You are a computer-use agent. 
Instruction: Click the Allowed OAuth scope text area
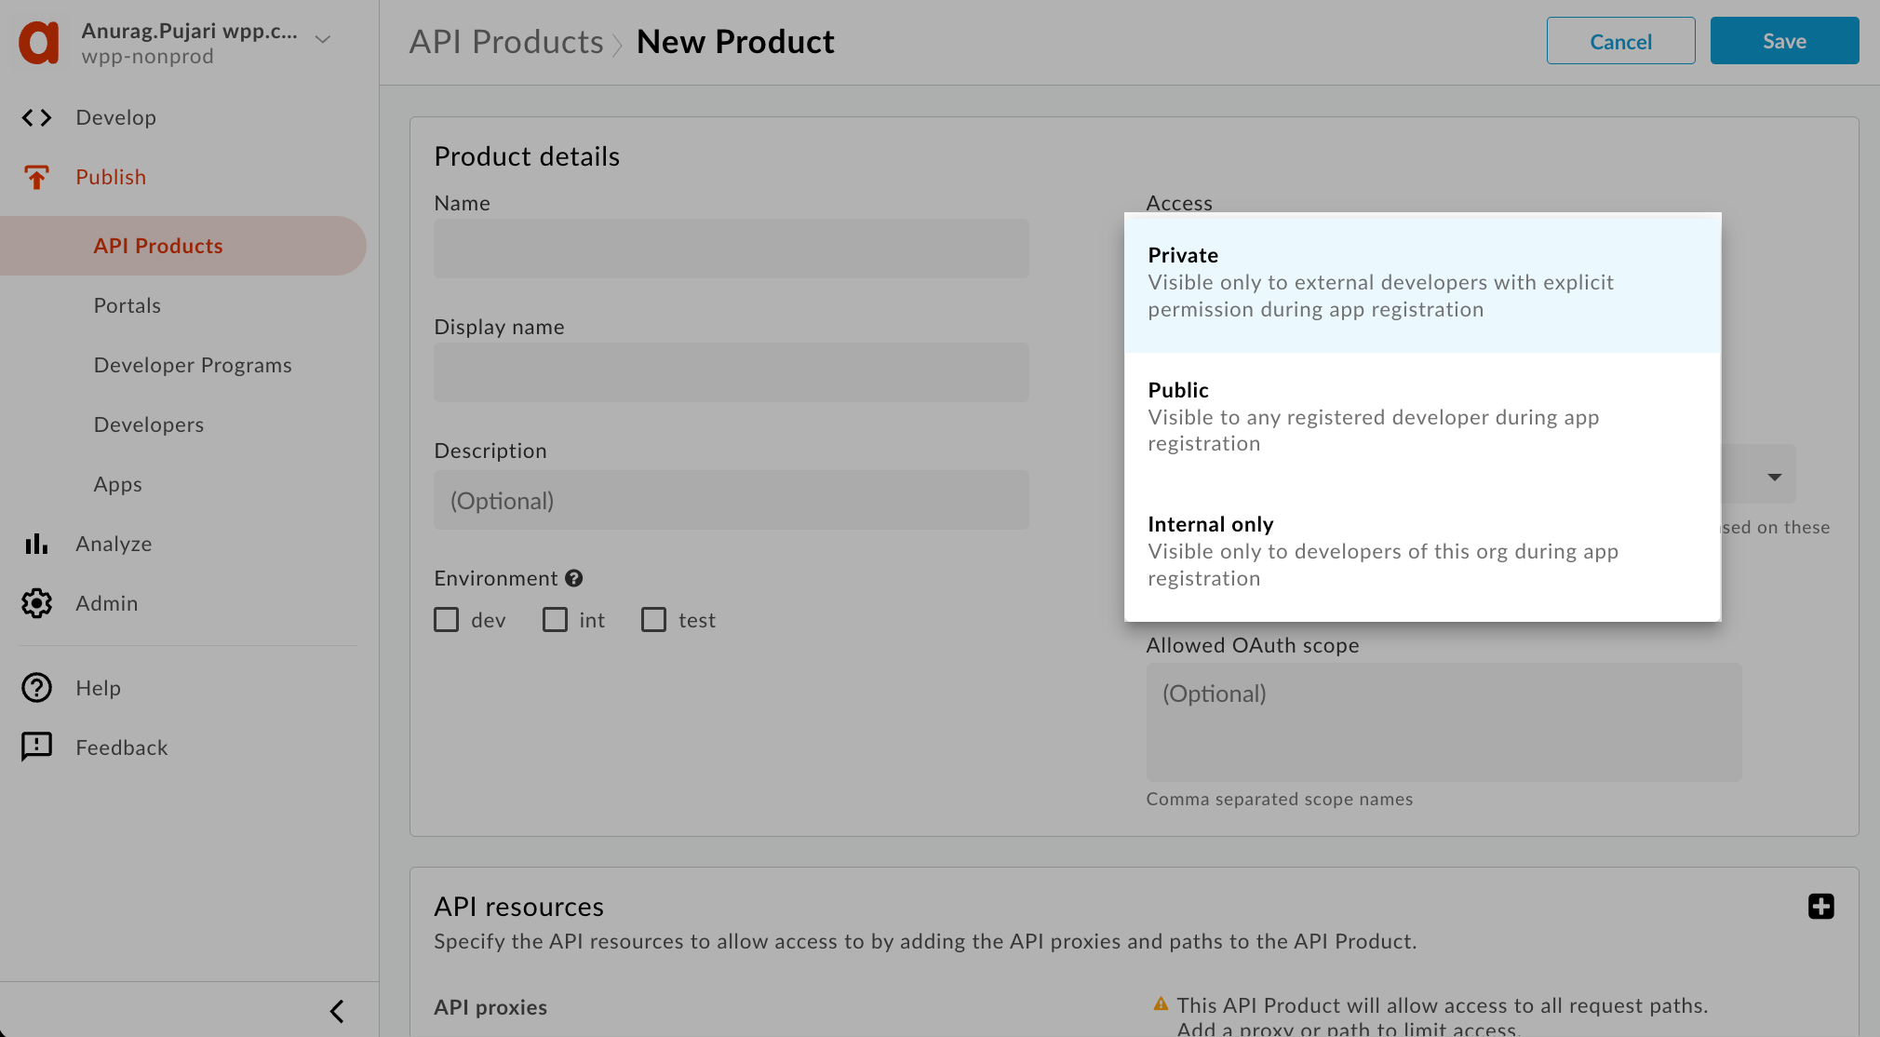tap(1443, 721)
